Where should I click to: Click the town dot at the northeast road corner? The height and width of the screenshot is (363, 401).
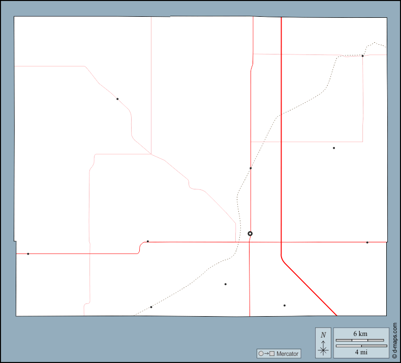362,56
